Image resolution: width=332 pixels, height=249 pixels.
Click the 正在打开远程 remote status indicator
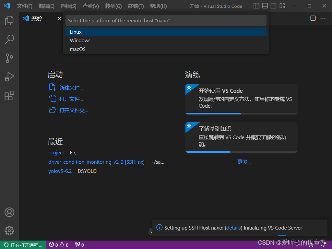click(23, 245)
